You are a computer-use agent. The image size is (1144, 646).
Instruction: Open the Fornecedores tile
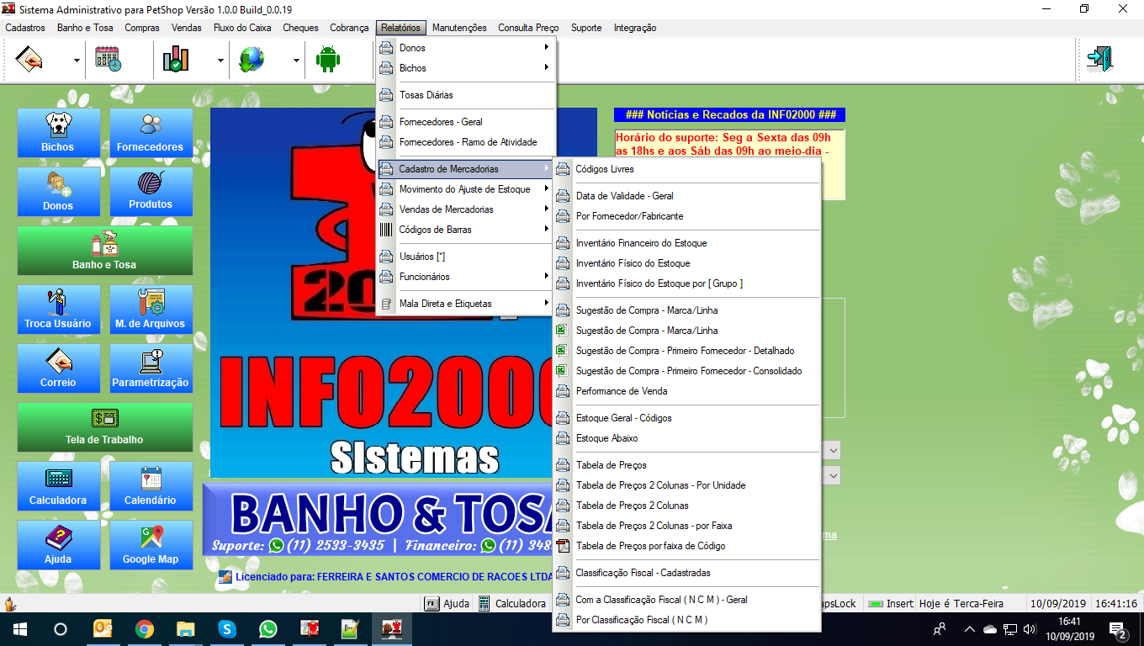click(x=151, y=133)
